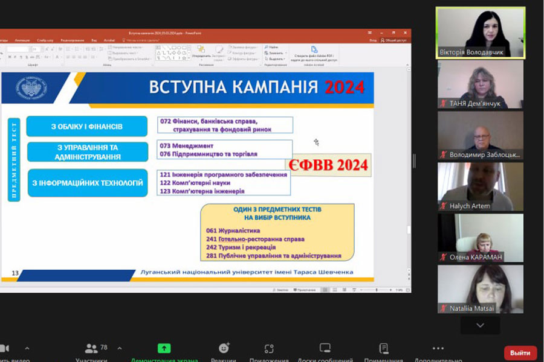Open the Whiteboards icon
The width and height of the screenshot is (544, 362).
tap(325, 348)
